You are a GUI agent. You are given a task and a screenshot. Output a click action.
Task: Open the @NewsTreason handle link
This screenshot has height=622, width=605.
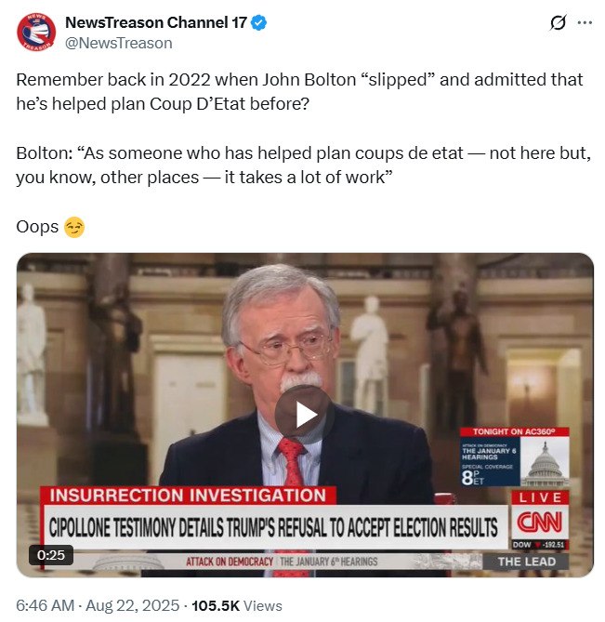point(119,43)
